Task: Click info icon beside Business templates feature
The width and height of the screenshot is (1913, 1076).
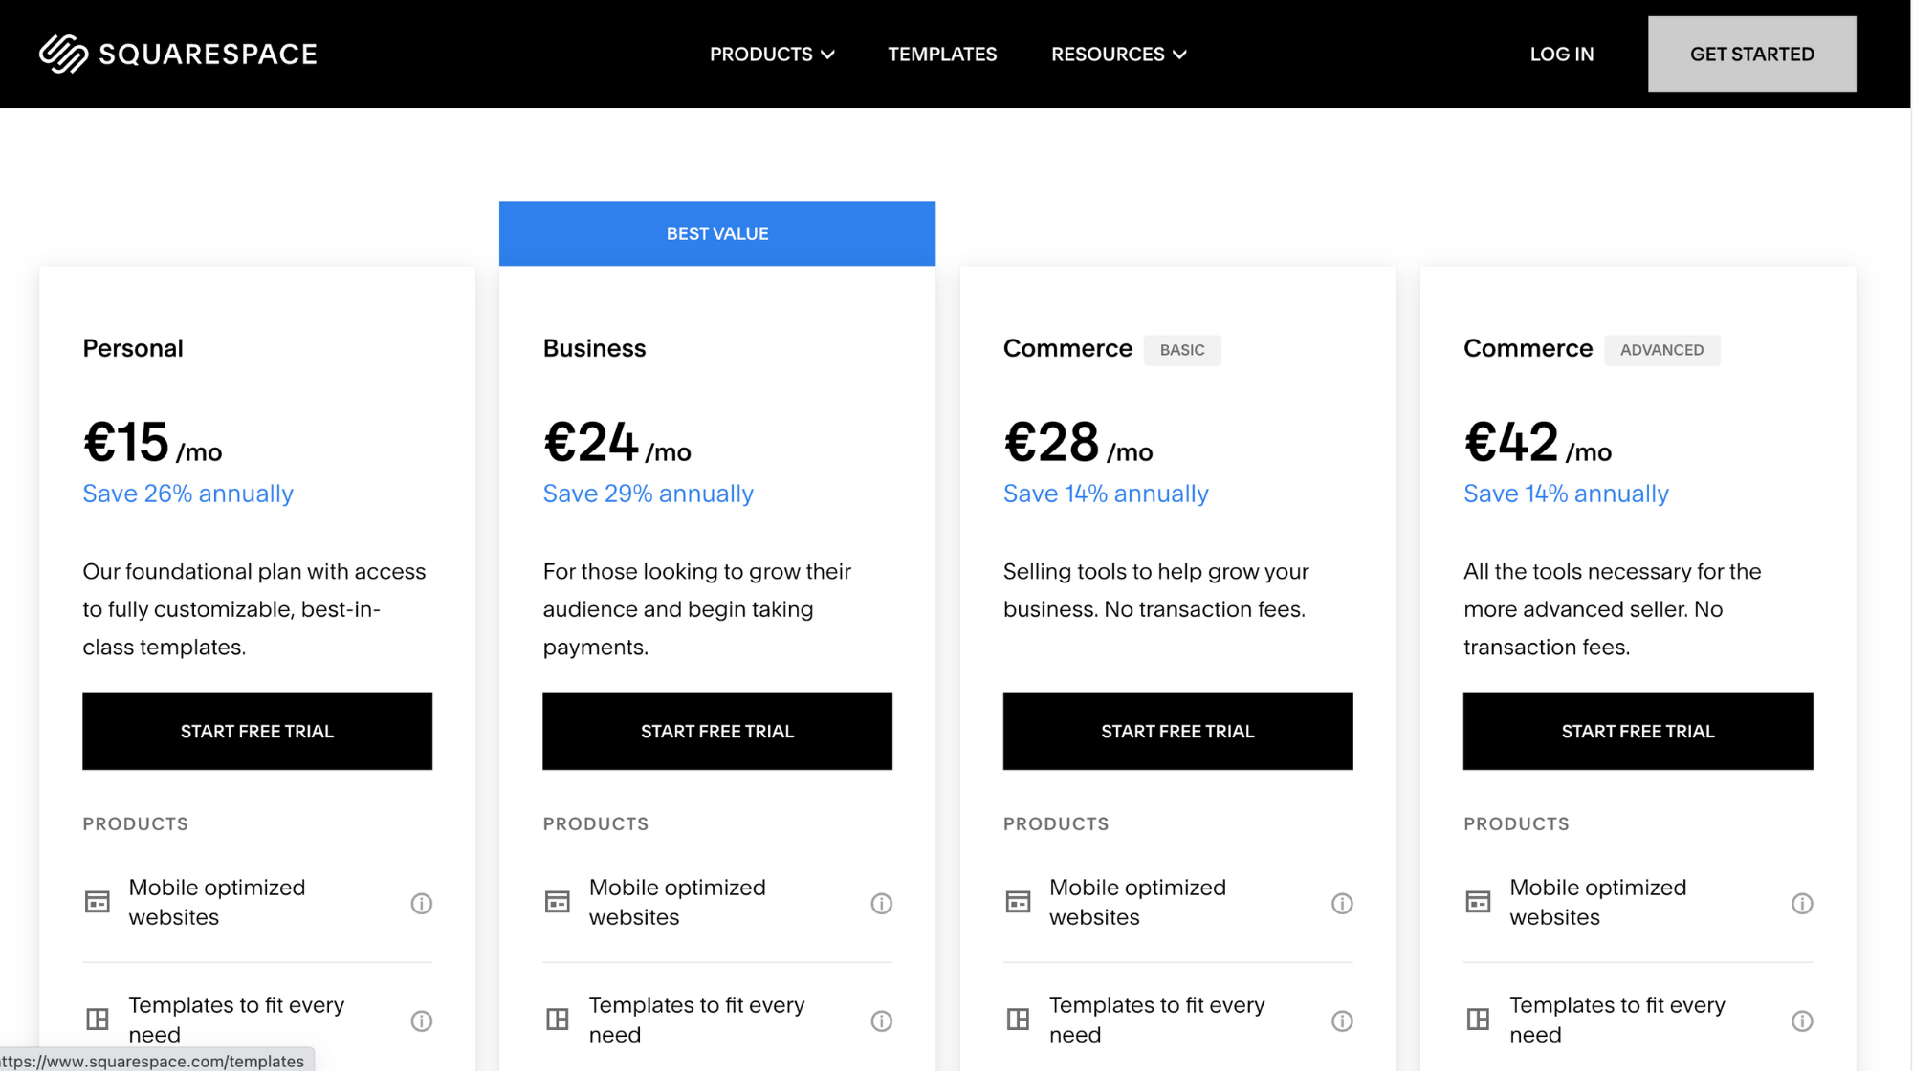Action: (881, 1021)
